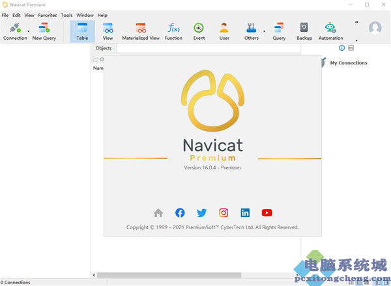This screenshot has height=286, width=391.
Task: Open the Connection tool
Action: coord(15,31)
